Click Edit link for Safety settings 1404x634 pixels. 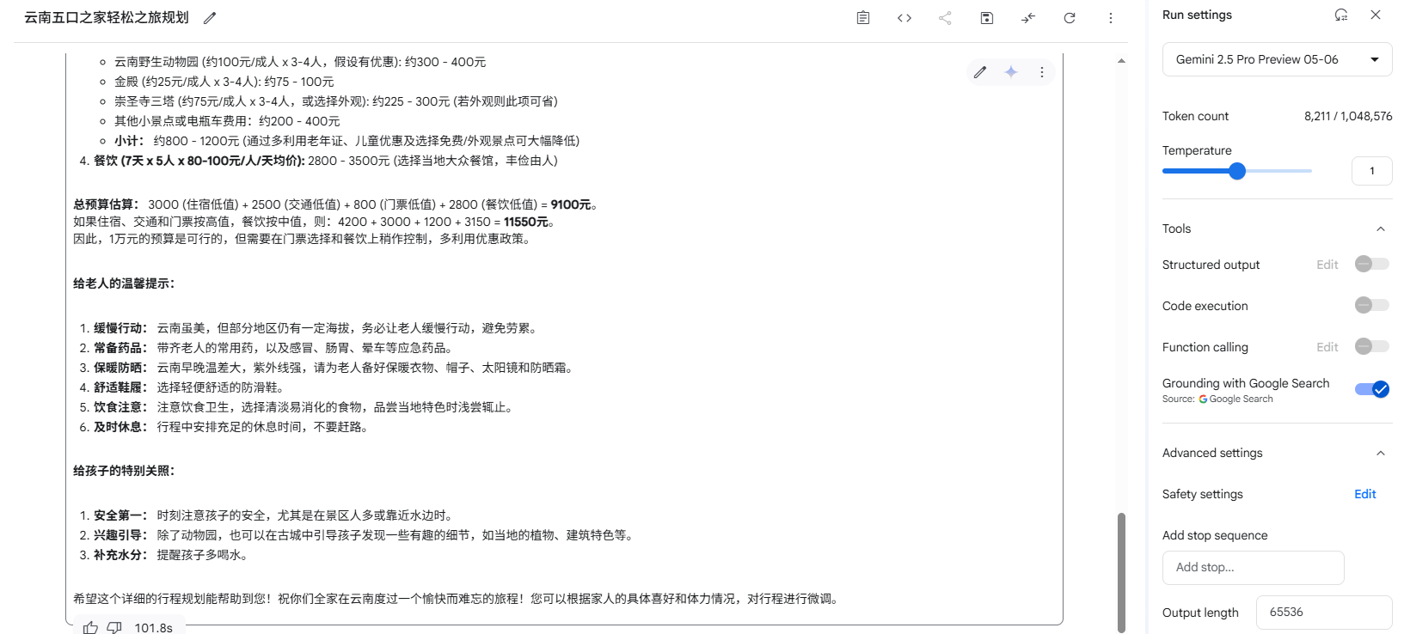tap(1365, 494)
